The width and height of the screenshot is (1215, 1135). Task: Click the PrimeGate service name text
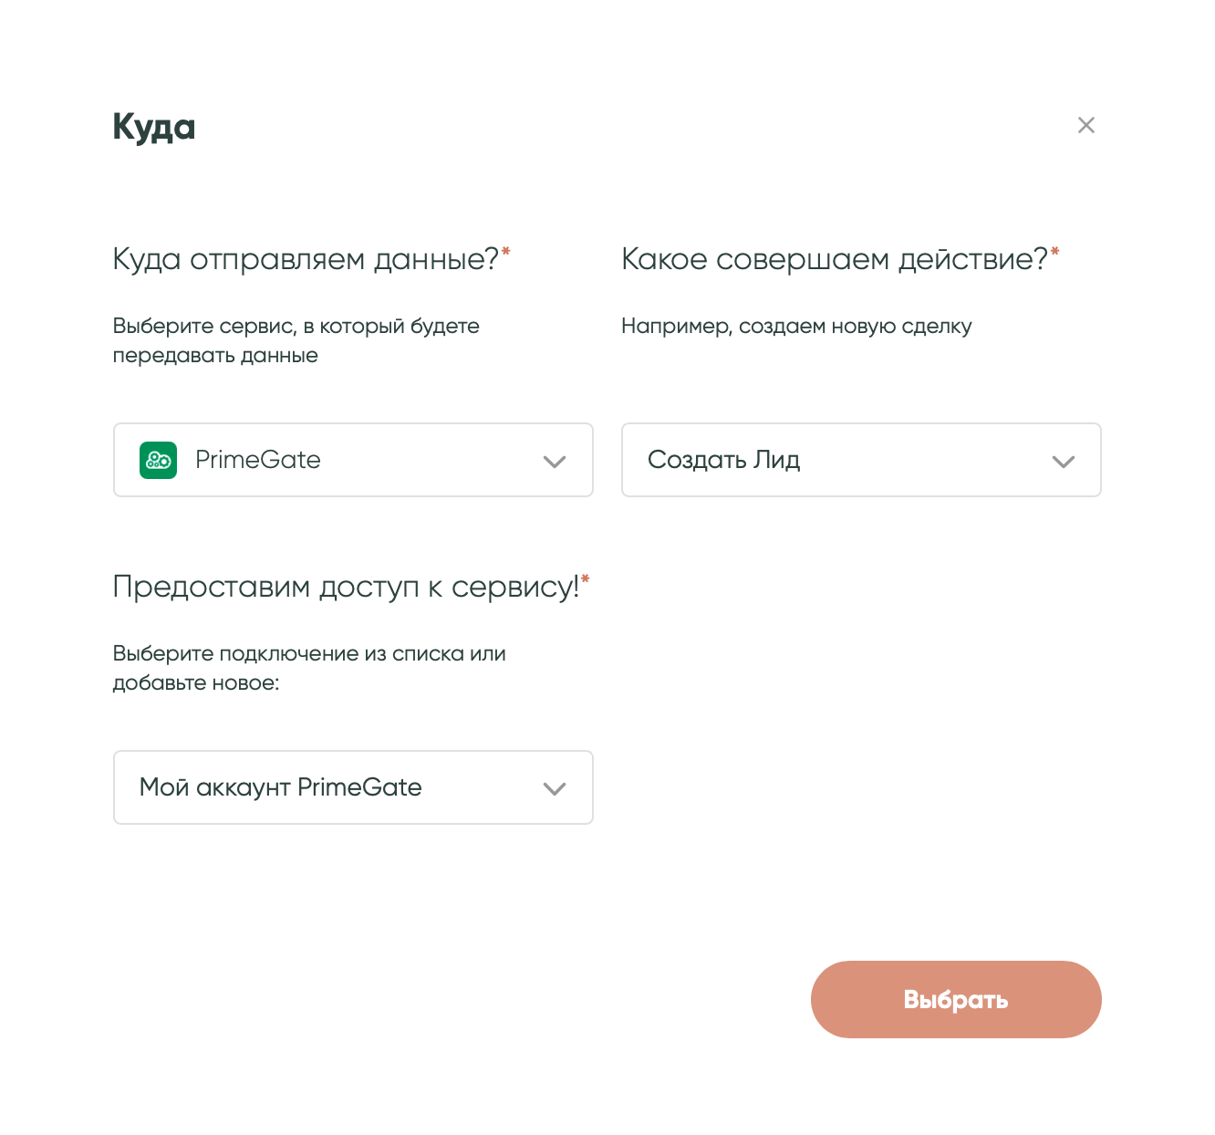coord(258,460)
